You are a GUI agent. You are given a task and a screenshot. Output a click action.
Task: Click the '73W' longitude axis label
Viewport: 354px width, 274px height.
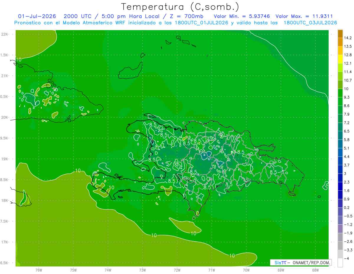[142, 270]
